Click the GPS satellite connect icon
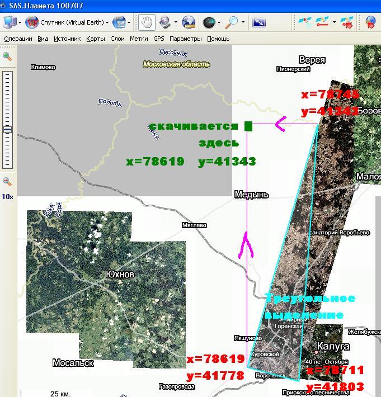The width and height of the screenshot is (381, 397). [304, 22]
